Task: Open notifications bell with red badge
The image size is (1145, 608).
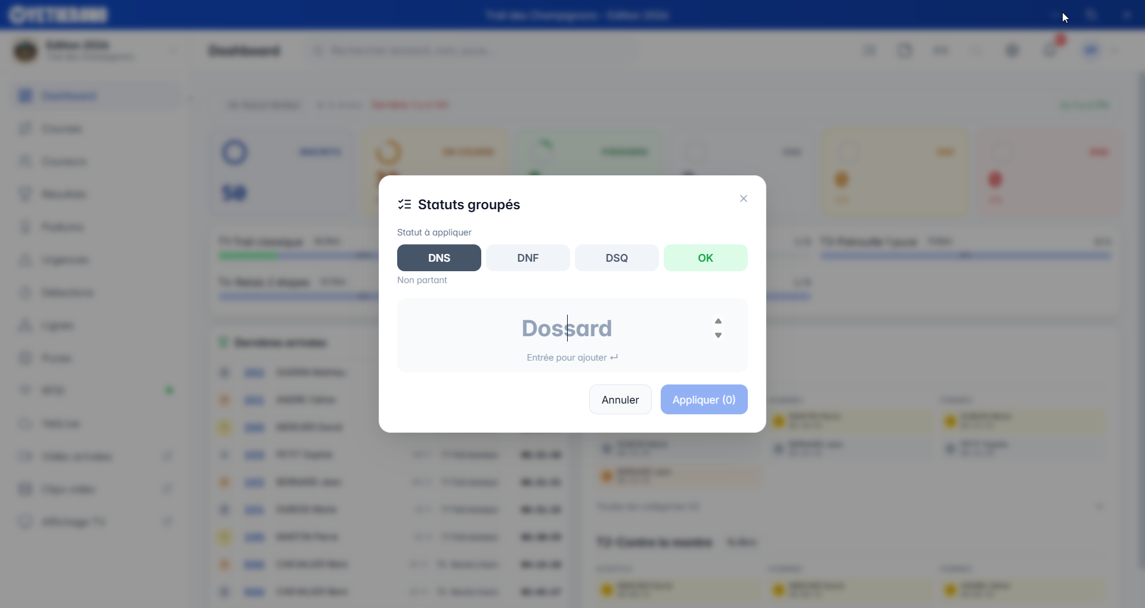Action: coord(1051,51)
